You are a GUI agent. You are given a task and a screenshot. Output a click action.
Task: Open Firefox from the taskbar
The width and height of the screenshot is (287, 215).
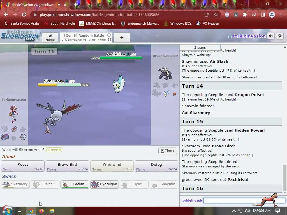coord(41,211)
